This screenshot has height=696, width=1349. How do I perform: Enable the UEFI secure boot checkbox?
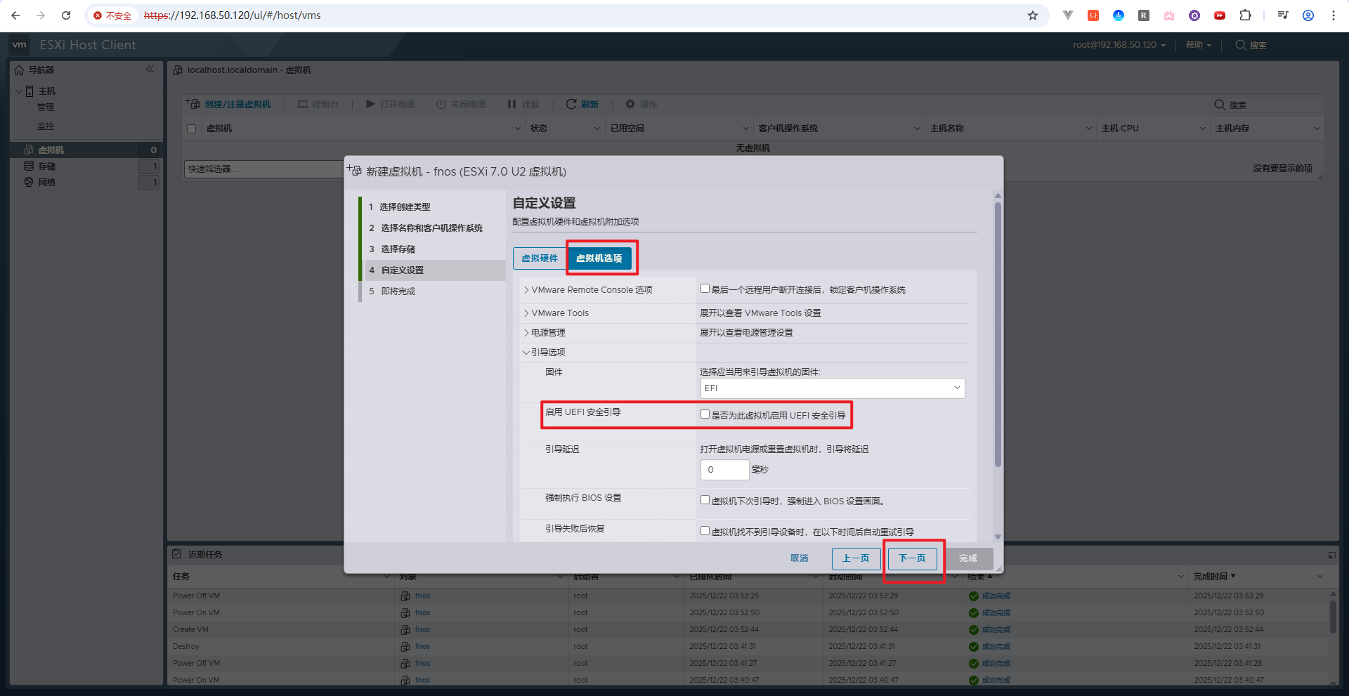tap(705, 414)
